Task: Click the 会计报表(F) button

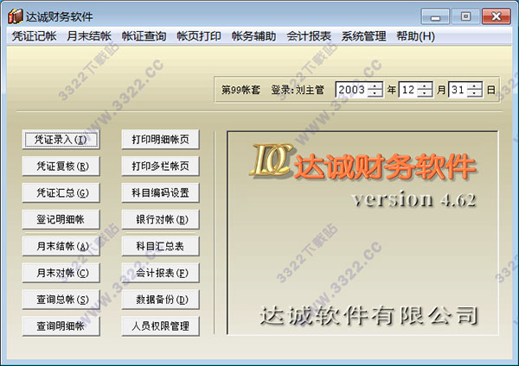Action: [x=161, y=273]
